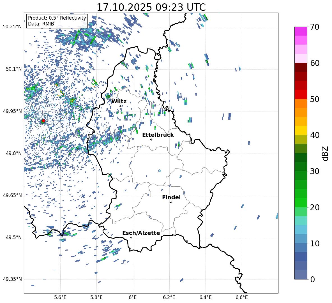Image resolution: width=332 pixels, height=303 pixels.
Task: Click the title 17.10.2025 09:23 UTC
Action: (151, 7)
